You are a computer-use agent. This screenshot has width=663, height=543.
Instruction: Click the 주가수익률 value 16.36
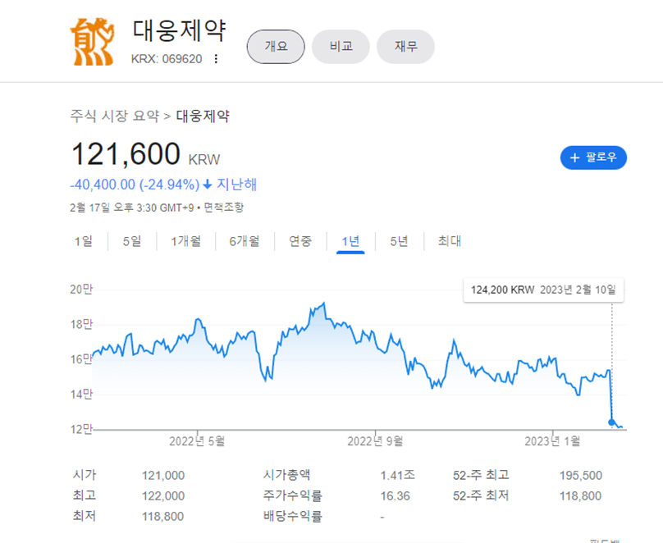coord(395,495)
